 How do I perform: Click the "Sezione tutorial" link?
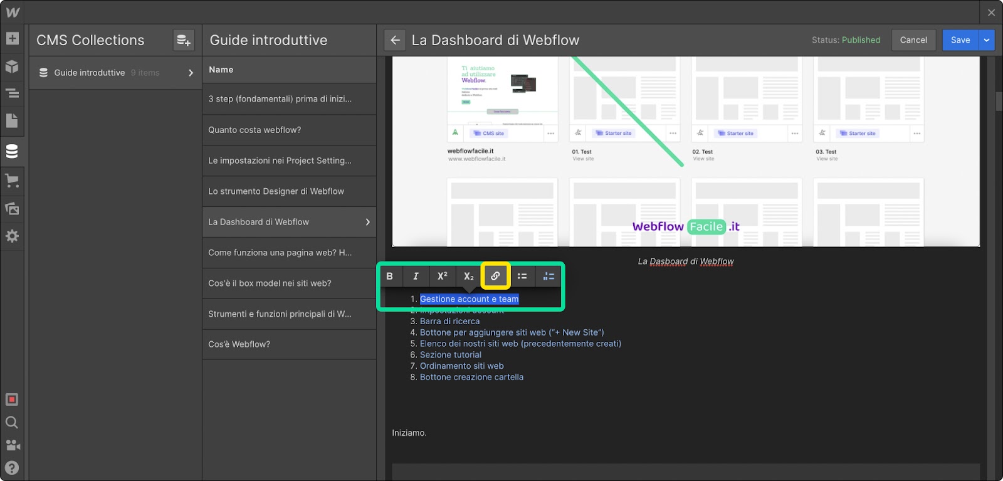coord(451,355)
